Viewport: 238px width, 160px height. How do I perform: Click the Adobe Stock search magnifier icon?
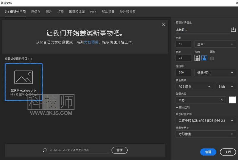click(x=45, y=150)
